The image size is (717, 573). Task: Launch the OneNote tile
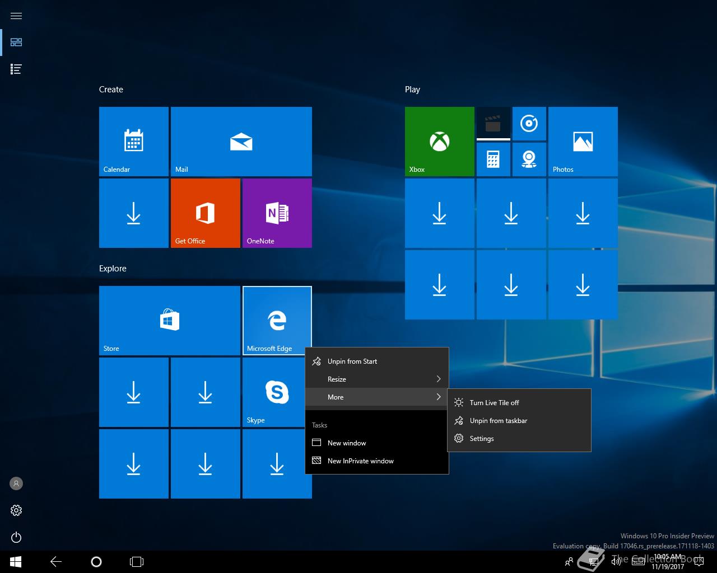point(277,213)
